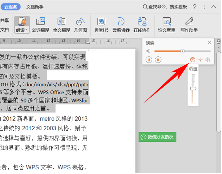Click the ruler right indent marker
The height and width of the screenshot is (174, 222).
click(88, 42)
